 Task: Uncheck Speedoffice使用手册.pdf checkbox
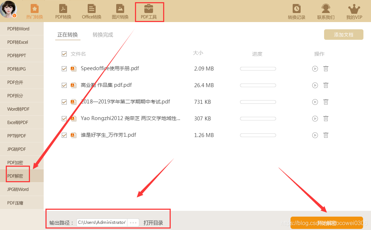coord(64,69)
